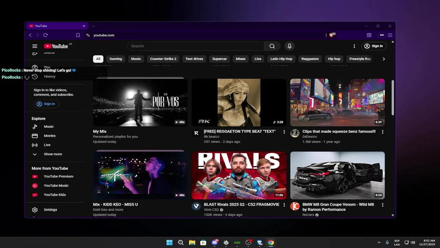
Task: Close the YouTube browser tab
Action: click(84, 26)
